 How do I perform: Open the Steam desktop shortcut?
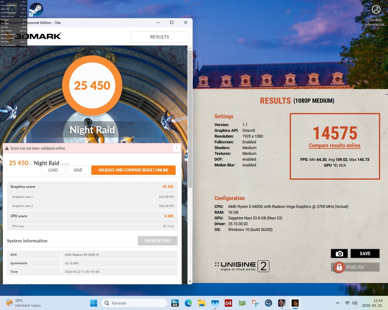coord(36,9)
